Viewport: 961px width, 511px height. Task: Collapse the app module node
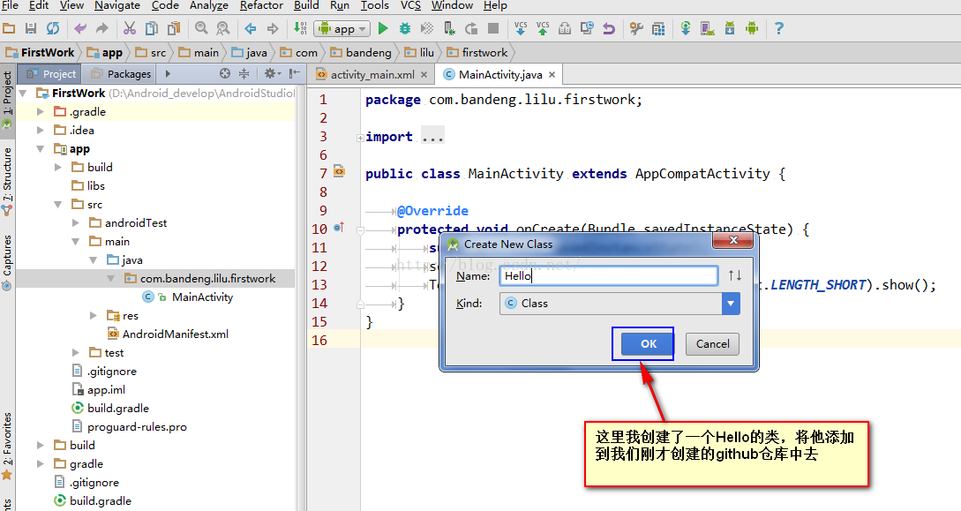click(41, 149)
